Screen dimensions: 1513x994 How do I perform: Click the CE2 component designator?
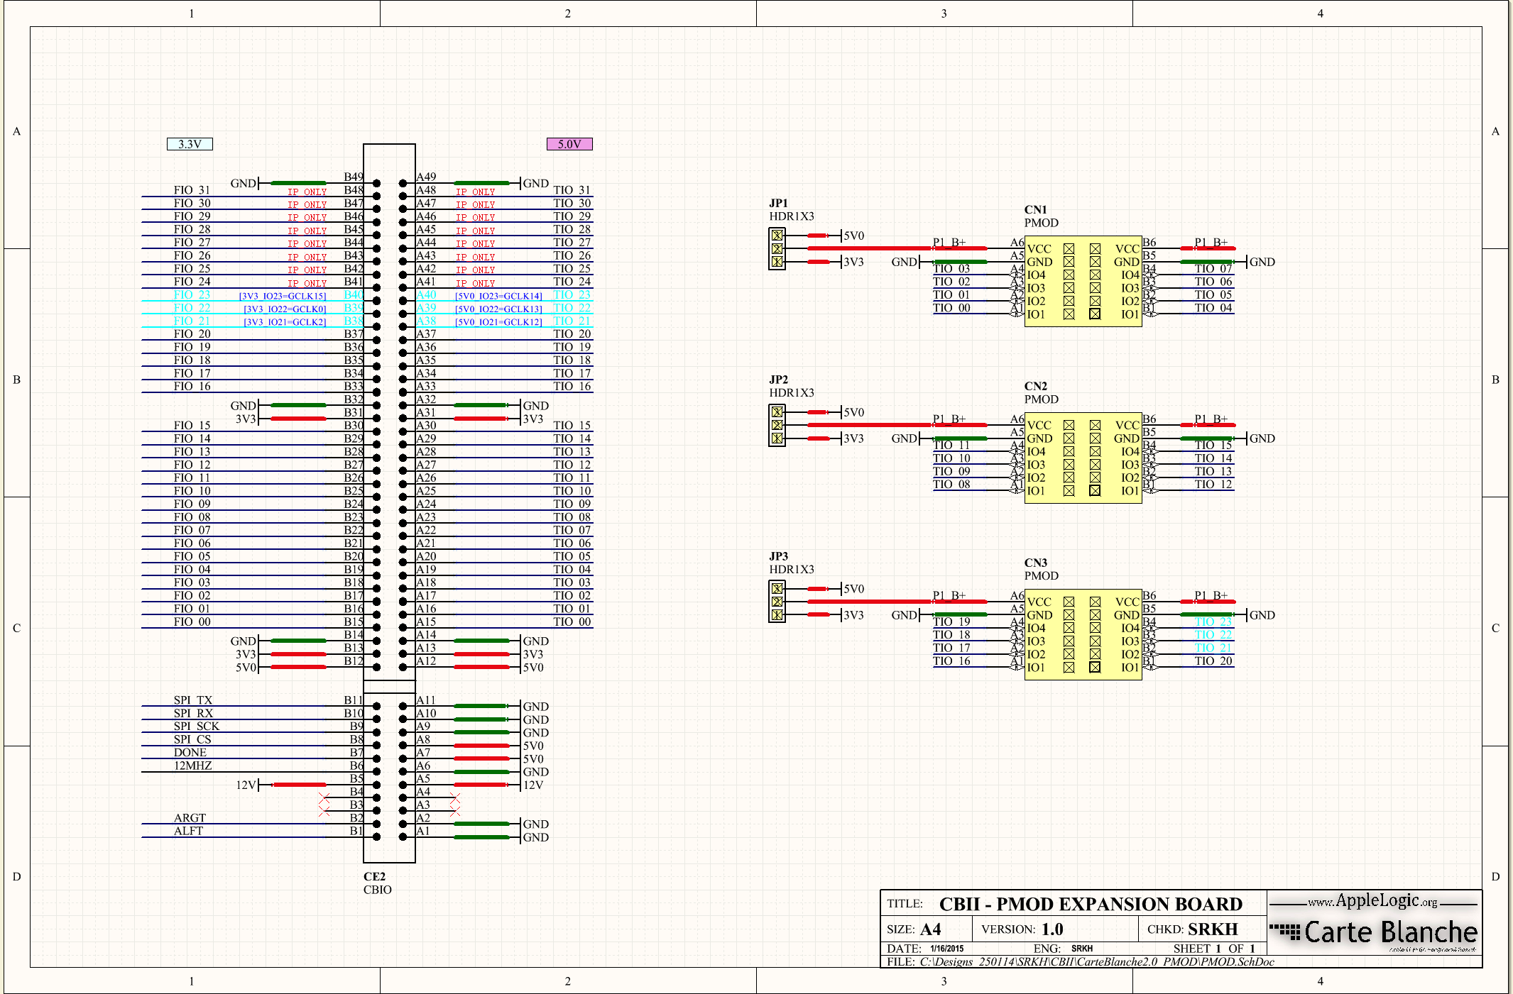click(374, 876)
